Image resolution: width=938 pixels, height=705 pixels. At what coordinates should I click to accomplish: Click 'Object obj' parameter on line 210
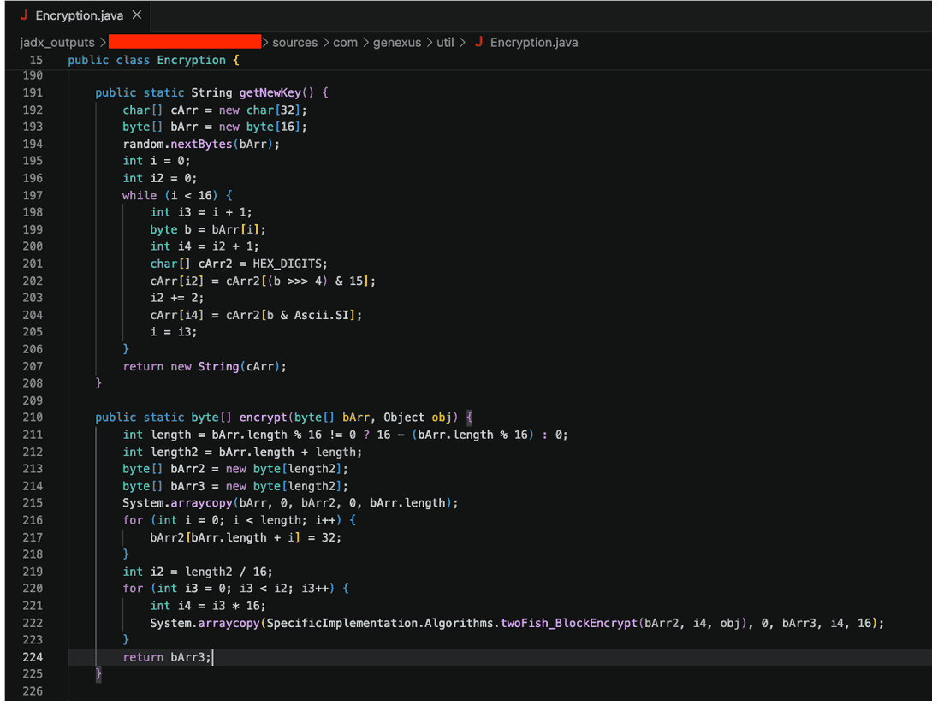point(418,418)
